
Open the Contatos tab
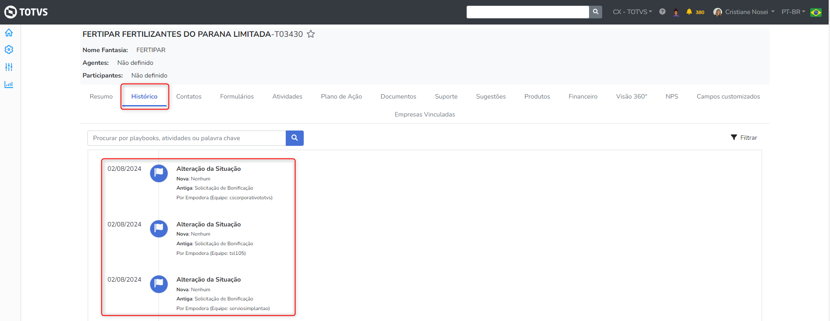pyautogui.click(x=189, y=96)
